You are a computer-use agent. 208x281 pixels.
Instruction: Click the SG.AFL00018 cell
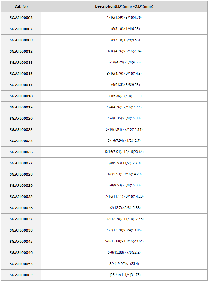pos(21,96)
